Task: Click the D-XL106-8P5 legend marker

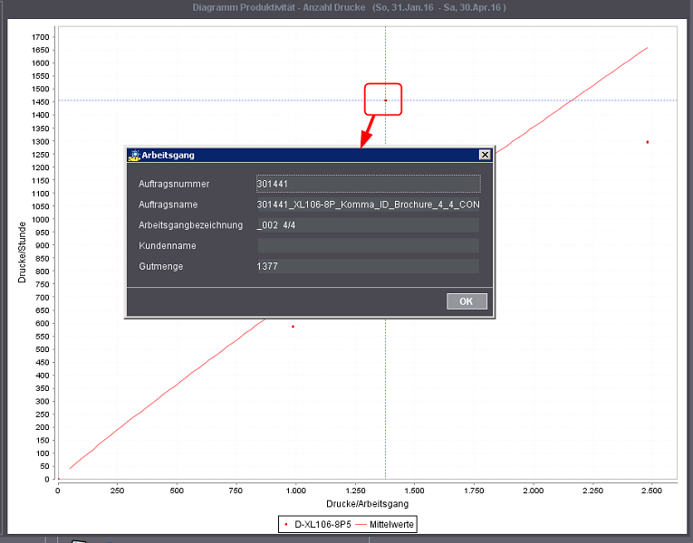Action: (x=287, y=524)
